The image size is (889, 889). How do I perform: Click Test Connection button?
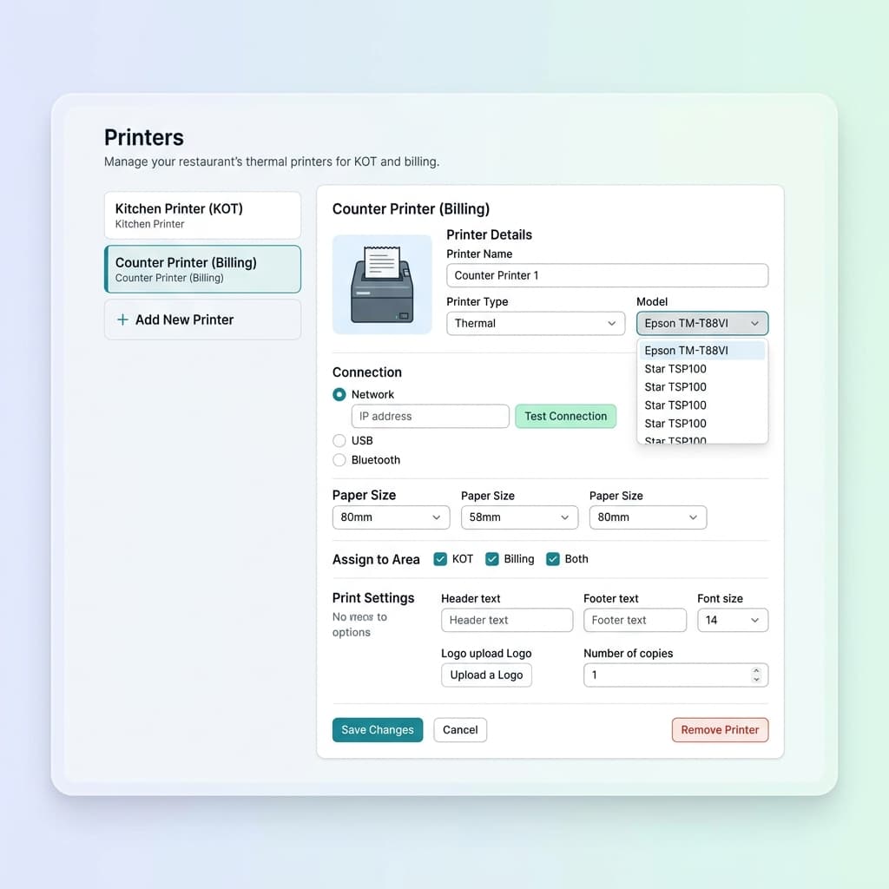click(x=565, y=416)
